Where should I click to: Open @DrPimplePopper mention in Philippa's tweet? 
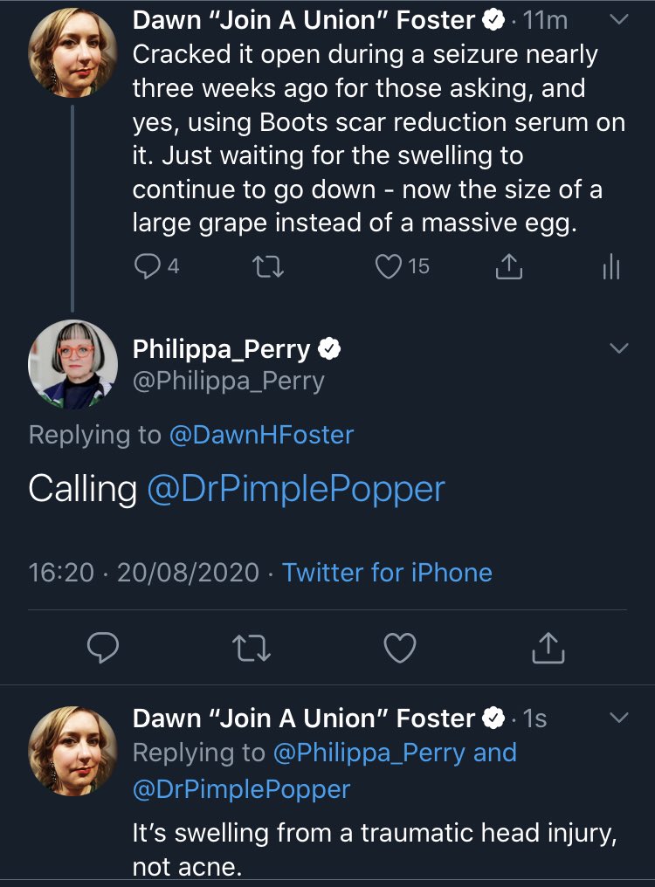click(x=296, y=489)
